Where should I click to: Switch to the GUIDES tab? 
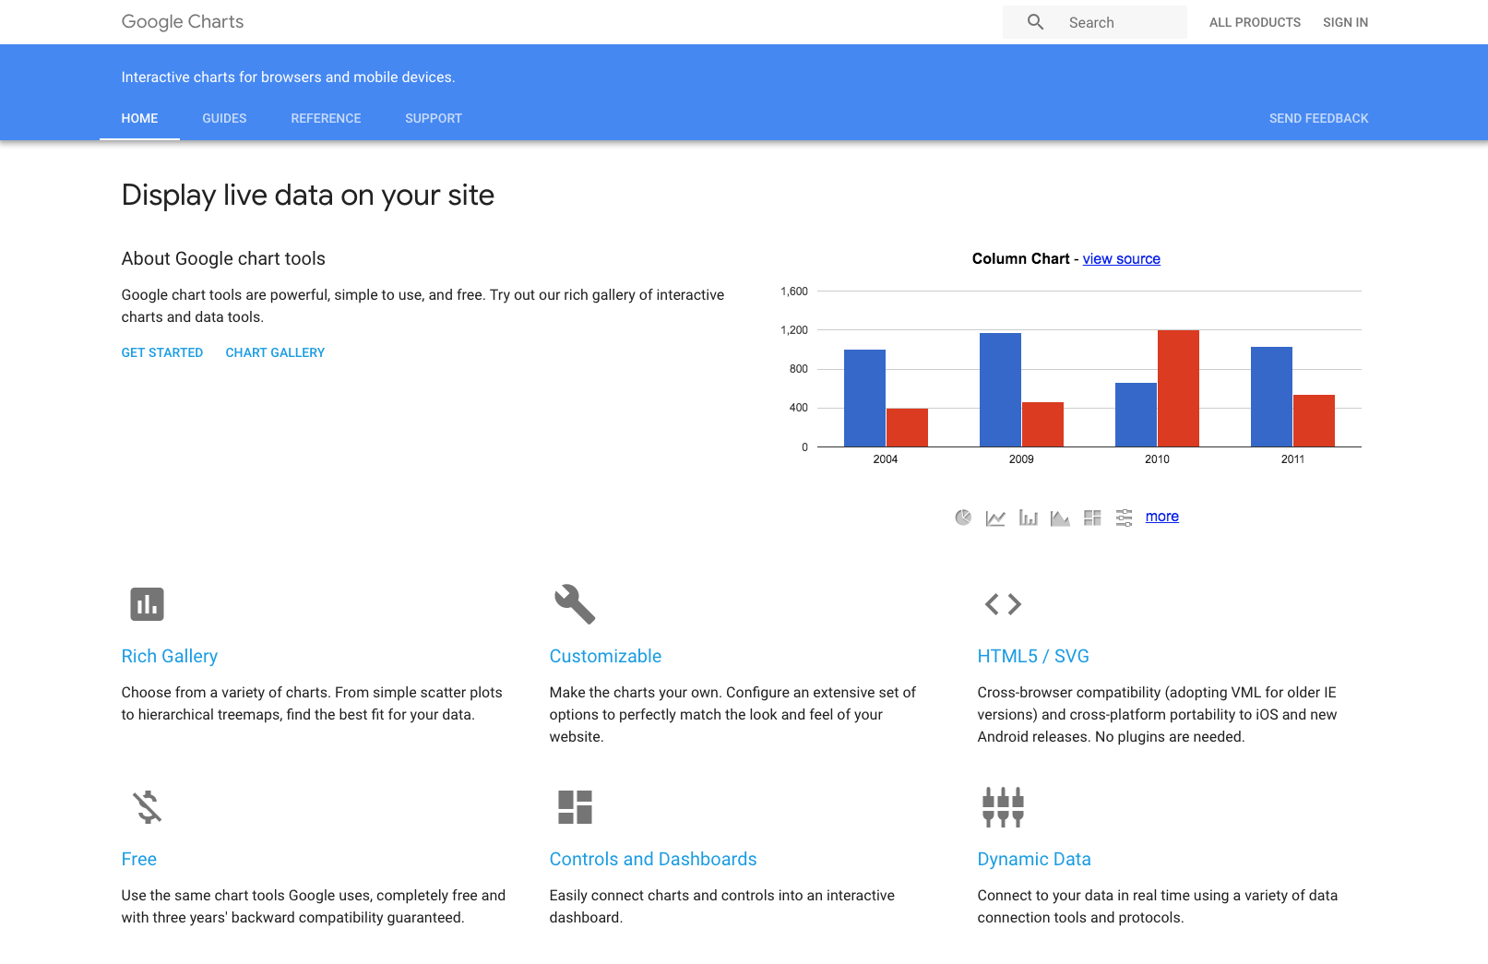point(224,118)
